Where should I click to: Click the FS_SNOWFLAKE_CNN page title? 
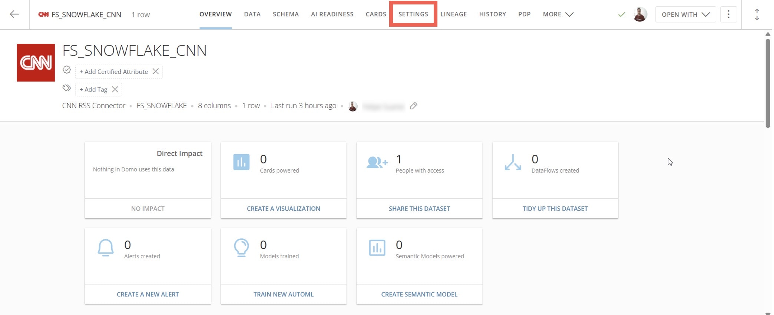coord(135,50)
